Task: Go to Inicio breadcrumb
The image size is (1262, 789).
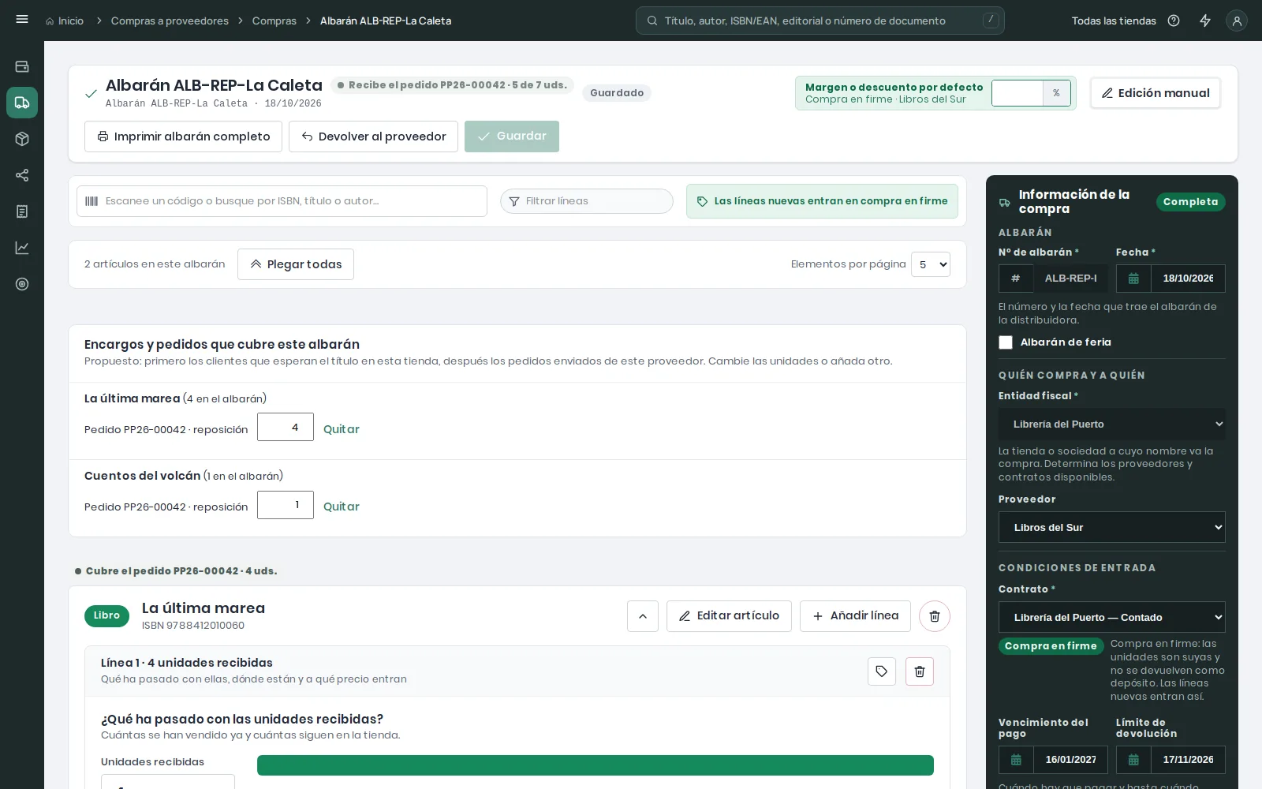Action: tap(65, 21)
